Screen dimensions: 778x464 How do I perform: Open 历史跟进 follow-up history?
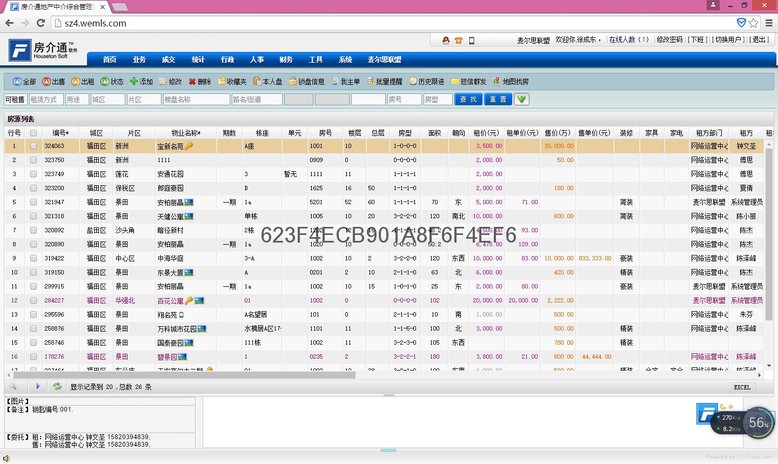(426, 82)
